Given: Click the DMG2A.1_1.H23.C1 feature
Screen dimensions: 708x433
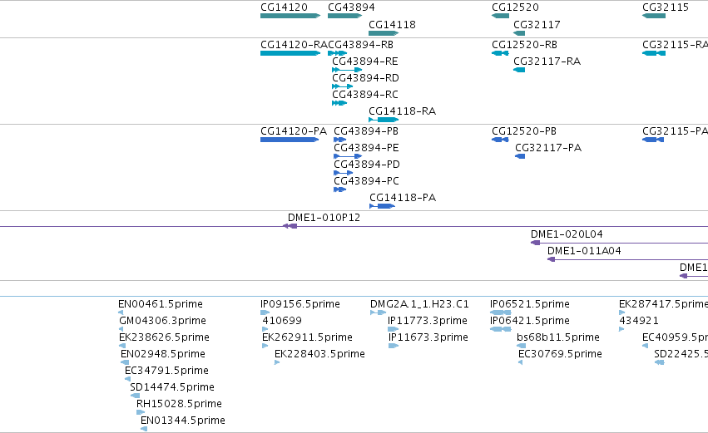Looking at the screenshot, I should click(378, 312).
